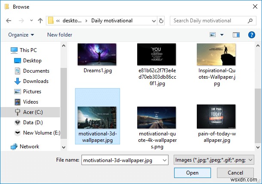Go up one folder level
This screenshot has height=184, width=262.
40,21
